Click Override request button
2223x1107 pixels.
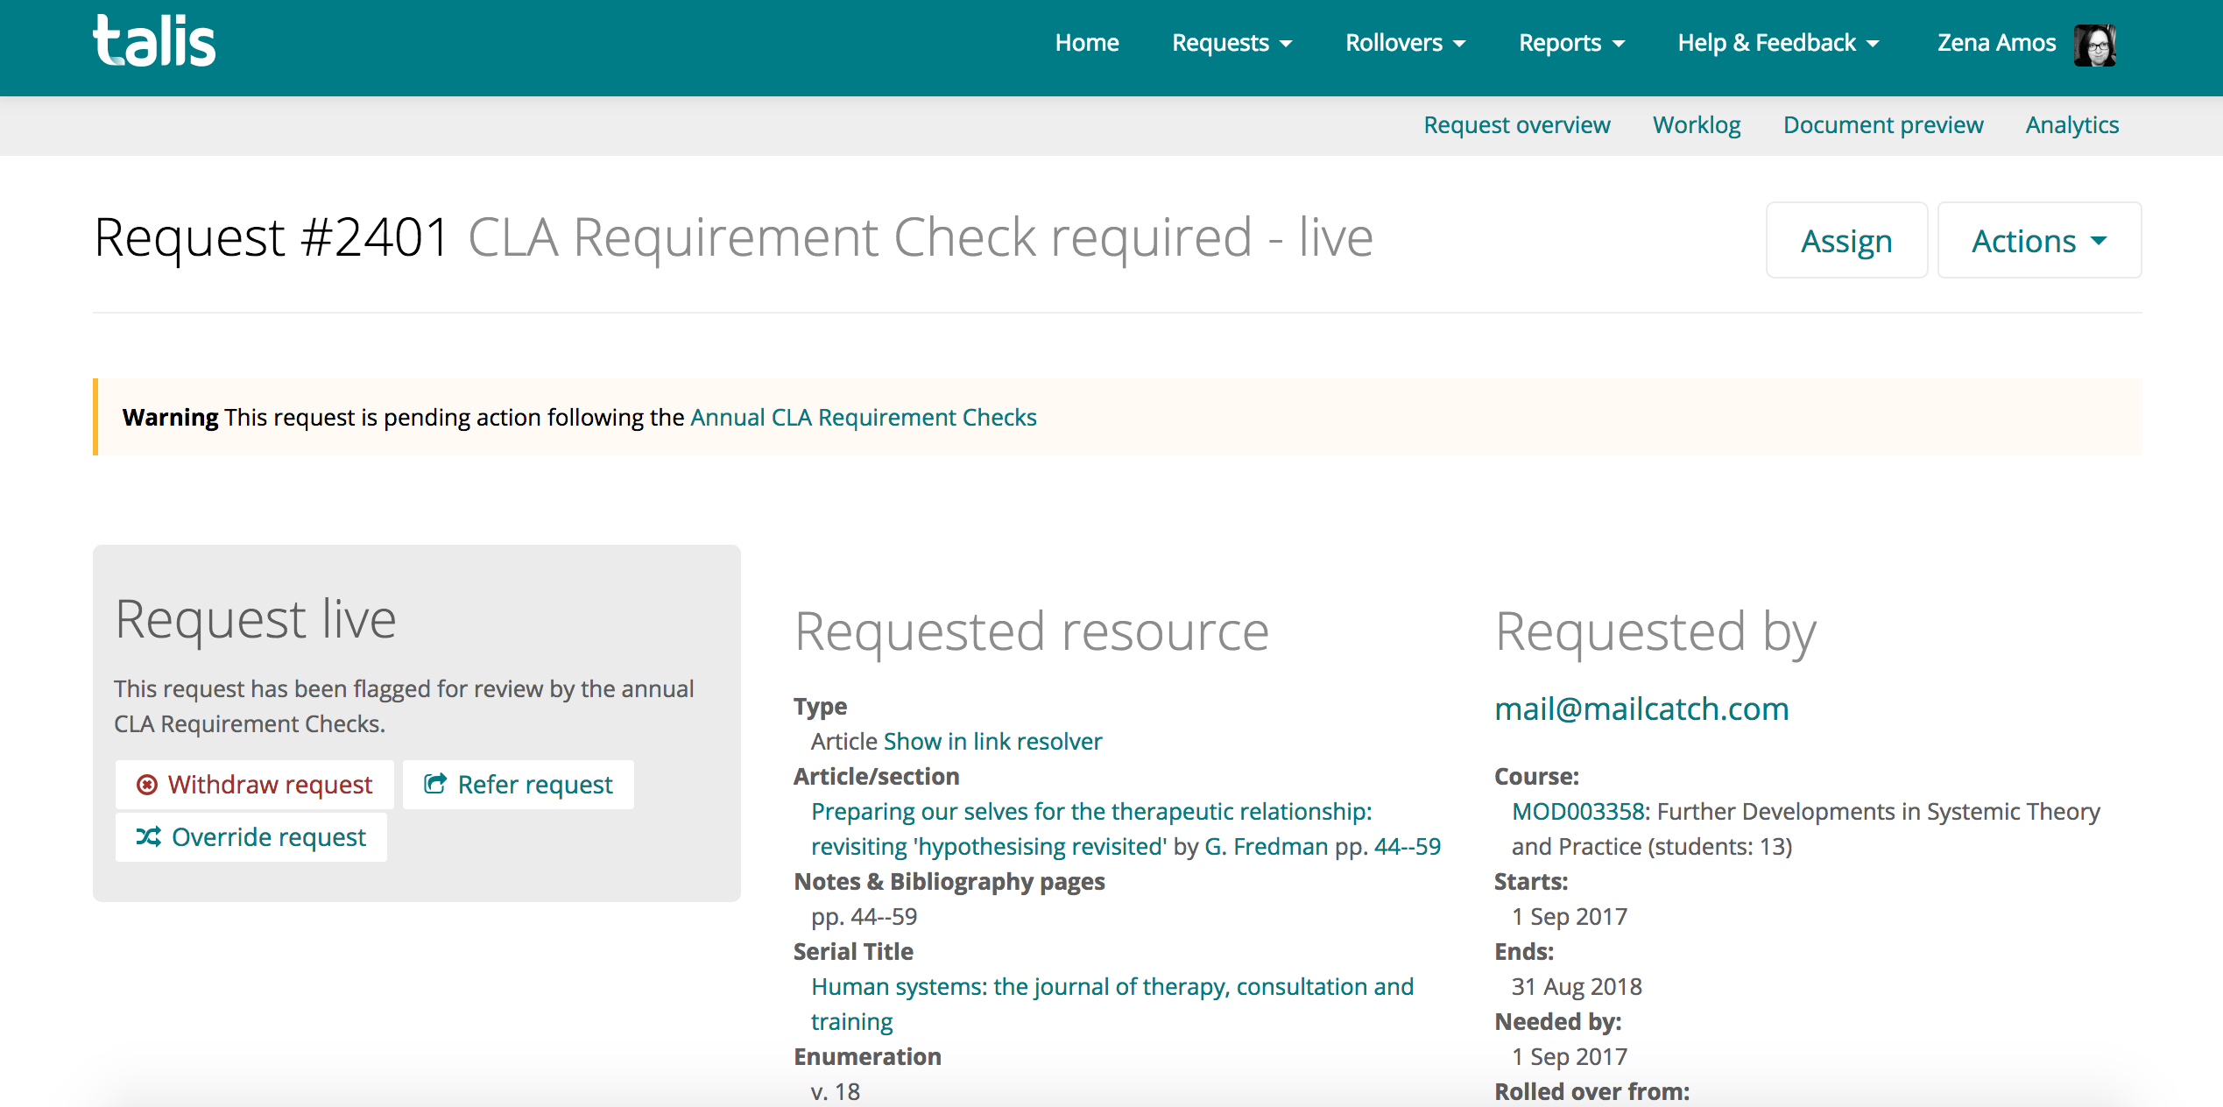point(251,837)
